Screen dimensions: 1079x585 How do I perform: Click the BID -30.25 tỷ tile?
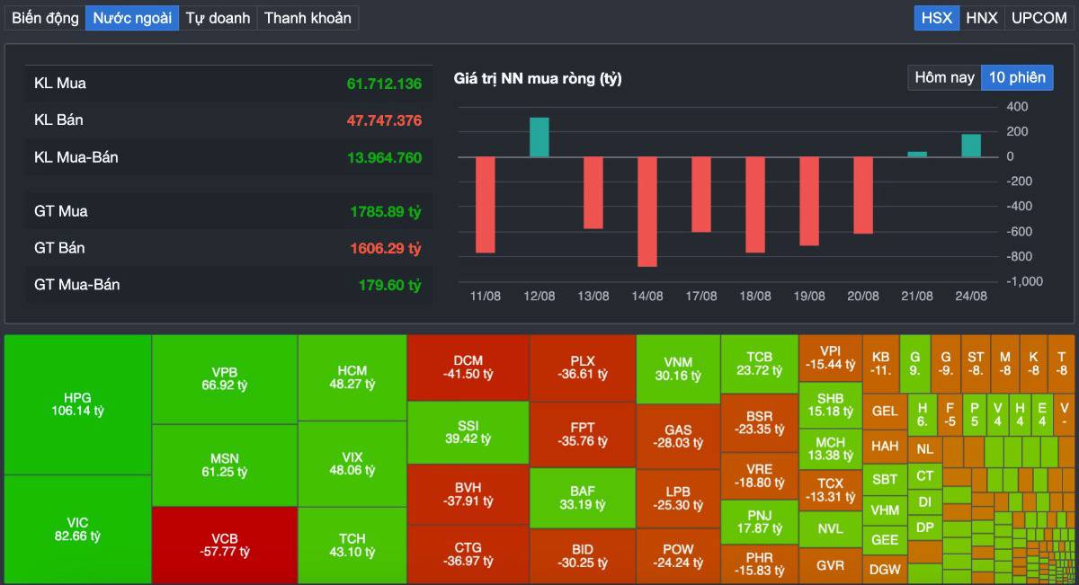coord(583,557)
